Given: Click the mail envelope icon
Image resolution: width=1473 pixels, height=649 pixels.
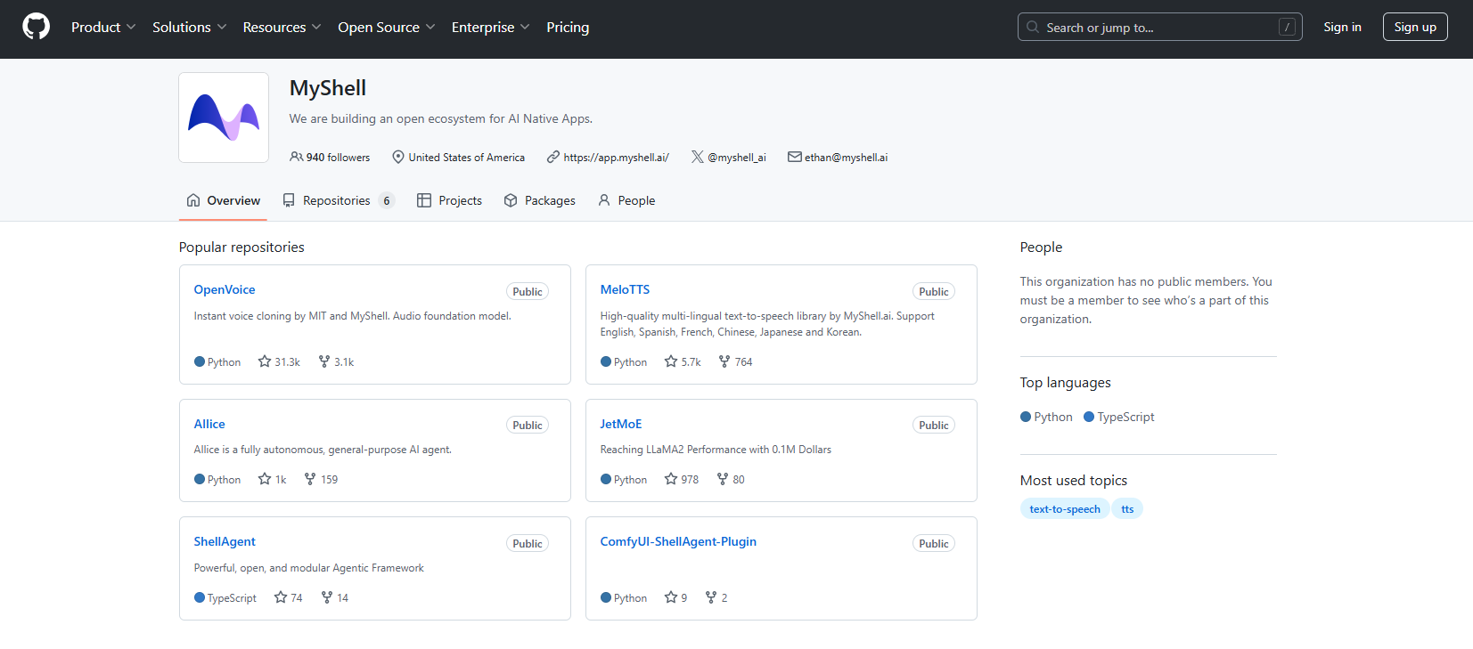Looking at the screenshot, I should point(795,157).
